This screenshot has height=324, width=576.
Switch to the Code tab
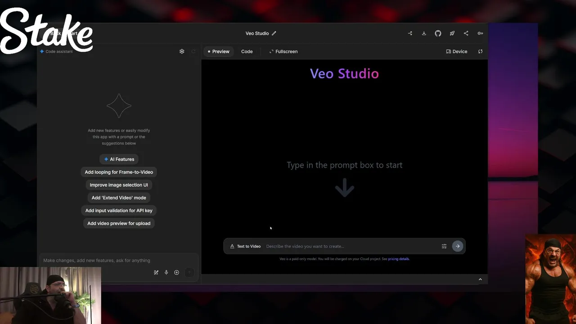[x=247, y=51]
